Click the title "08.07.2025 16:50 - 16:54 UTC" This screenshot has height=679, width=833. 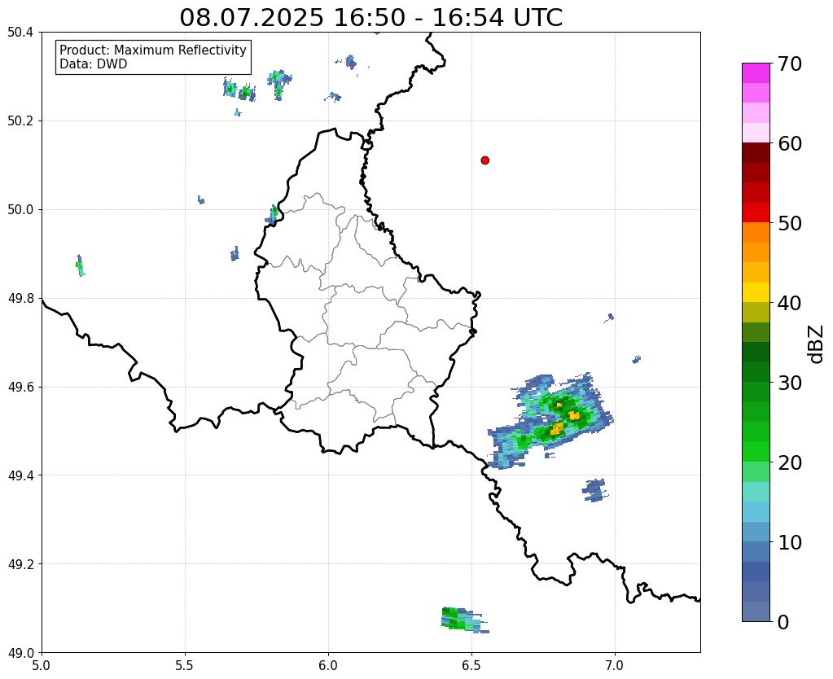[x=370, y=18]
